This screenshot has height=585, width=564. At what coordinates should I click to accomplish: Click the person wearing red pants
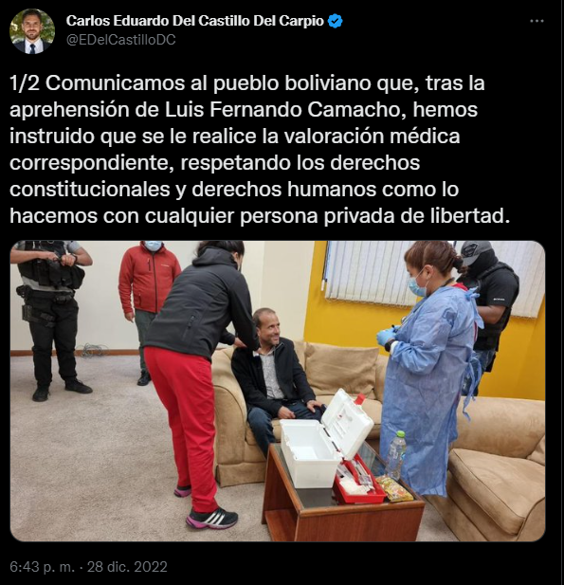tap(198, 382)
